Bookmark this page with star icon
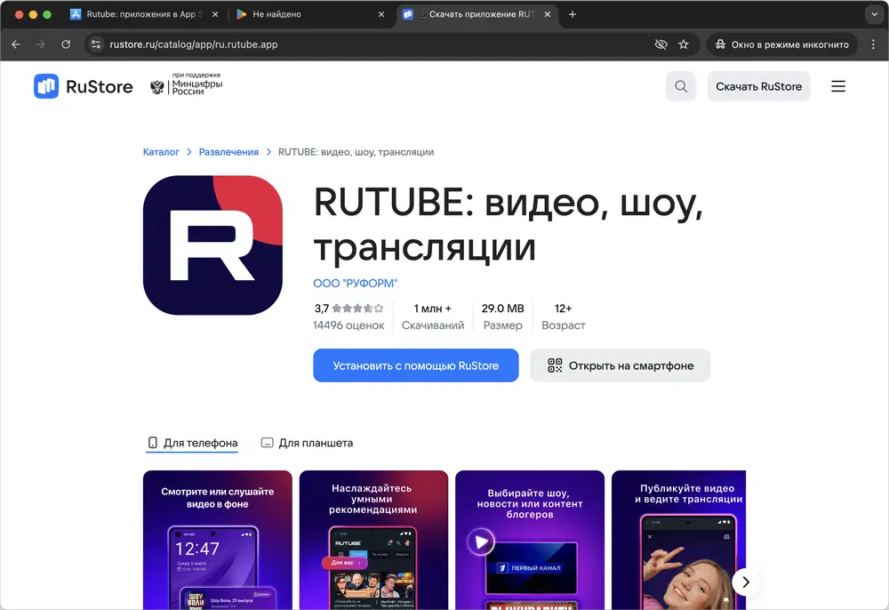The image size is (889, 610). (684, 44)
